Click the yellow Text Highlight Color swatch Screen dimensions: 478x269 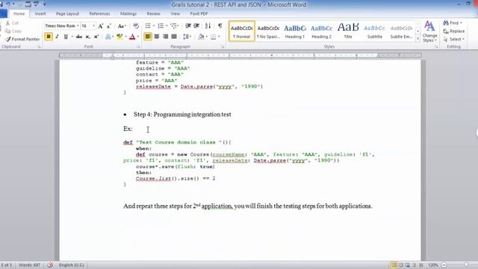pos(119,37)
